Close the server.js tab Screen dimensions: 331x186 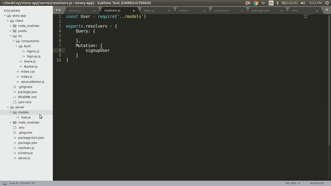tap(94, 10)
